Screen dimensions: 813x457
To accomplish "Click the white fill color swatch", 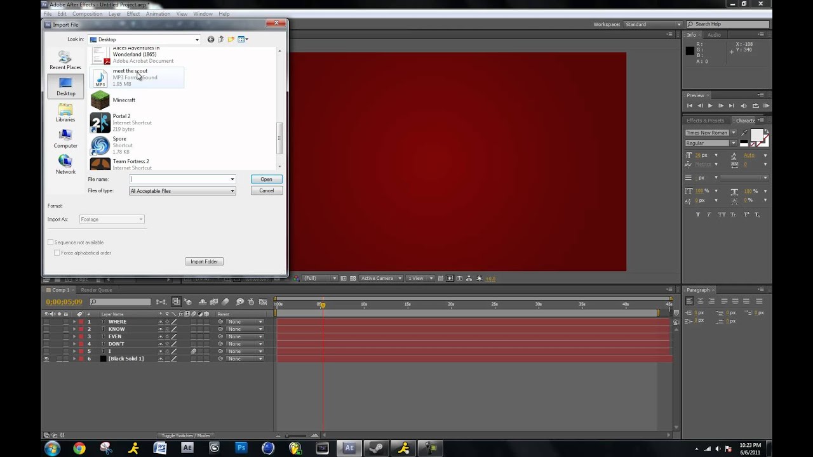I will [756, 135].
